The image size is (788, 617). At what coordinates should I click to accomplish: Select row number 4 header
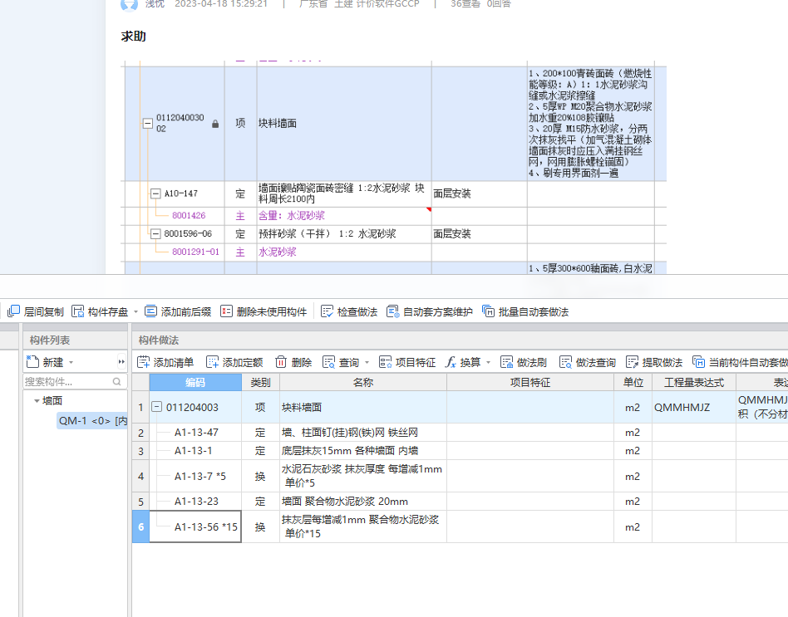pos(140,476)
